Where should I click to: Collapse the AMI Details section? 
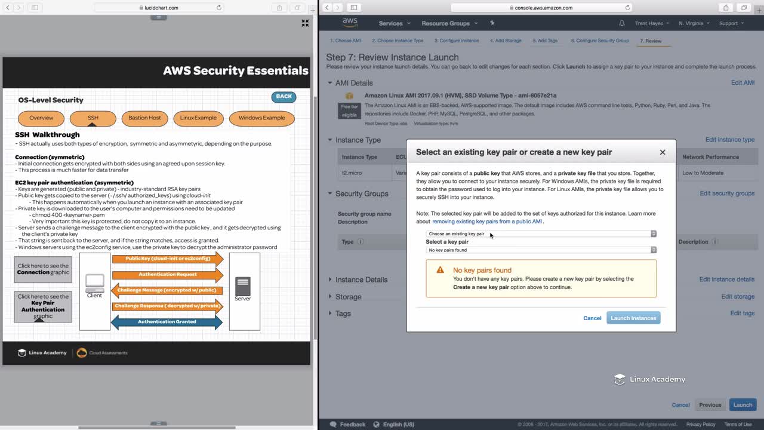(330, 83)
